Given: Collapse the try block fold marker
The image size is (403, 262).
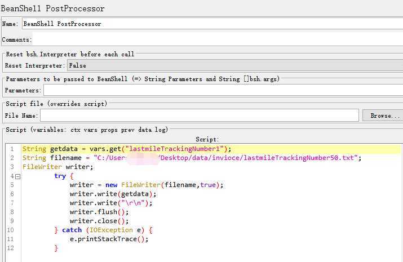Looking at the screenshot, I should (17, 176).
